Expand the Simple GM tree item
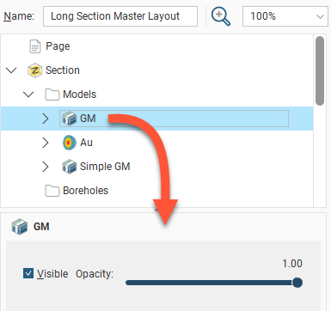 pyautogui.click(x=46, y=167)
